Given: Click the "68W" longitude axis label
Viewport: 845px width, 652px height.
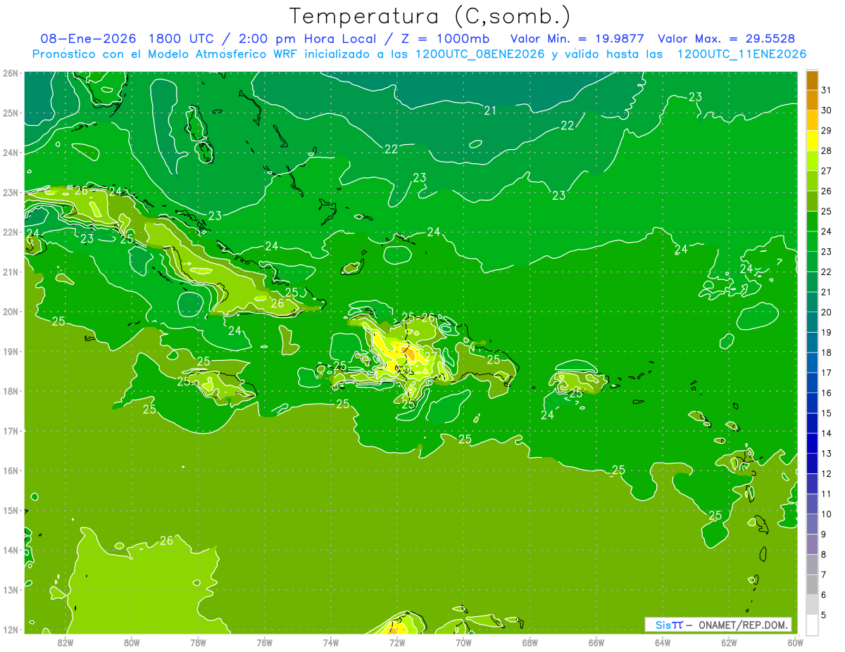Looking at the screenshot, I should [x=530, y=642].
